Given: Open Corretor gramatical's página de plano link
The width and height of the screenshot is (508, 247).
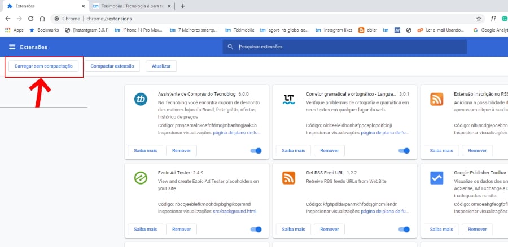Looking at the screenshot, I should (x=385, y=133).
